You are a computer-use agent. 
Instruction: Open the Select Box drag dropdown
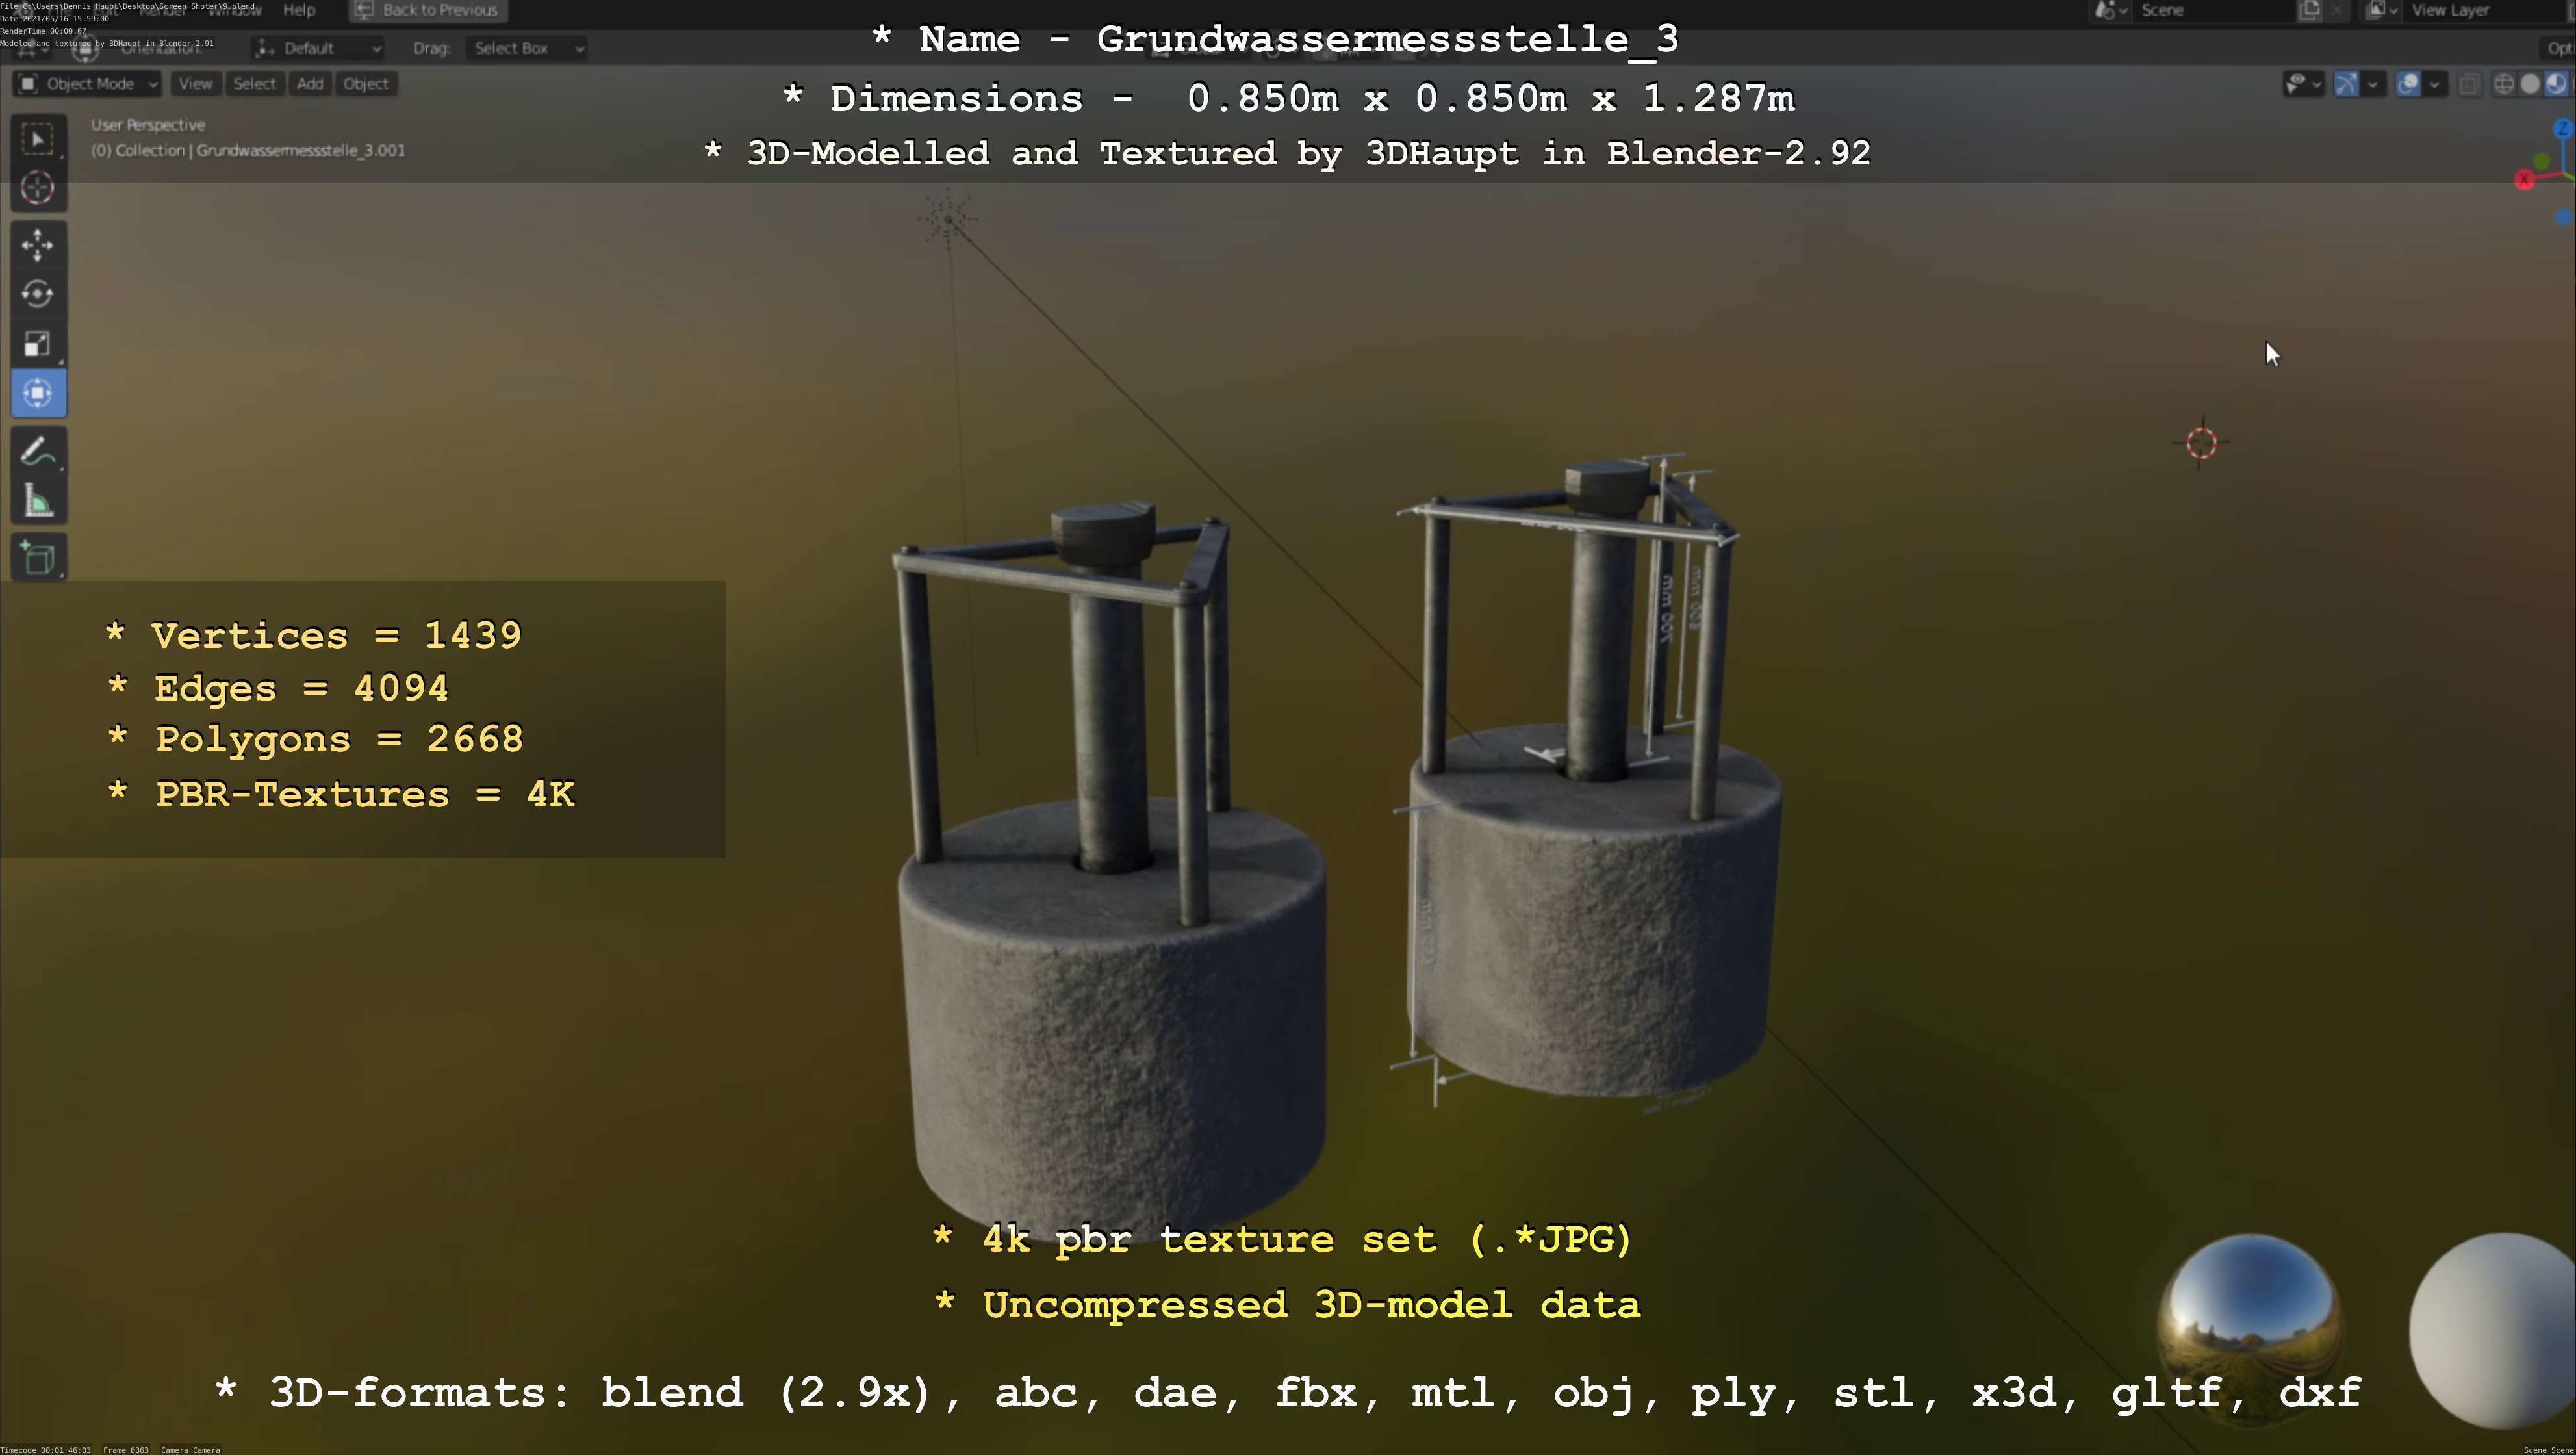[x=526, y=48]
